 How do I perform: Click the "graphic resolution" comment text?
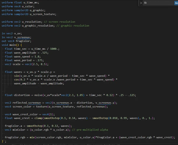click(73, 26)
